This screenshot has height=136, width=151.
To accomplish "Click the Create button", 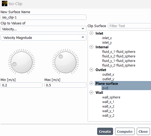I will coord(105,131).
